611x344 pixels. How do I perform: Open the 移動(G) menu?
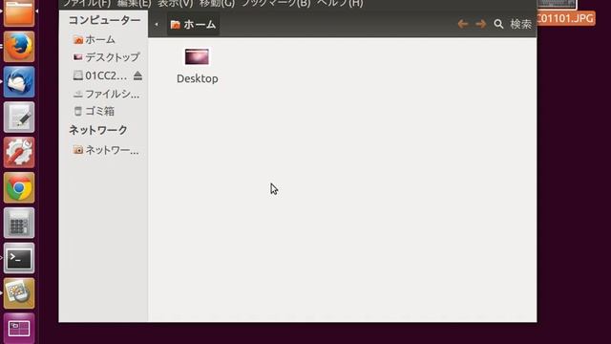click(217, 4)
